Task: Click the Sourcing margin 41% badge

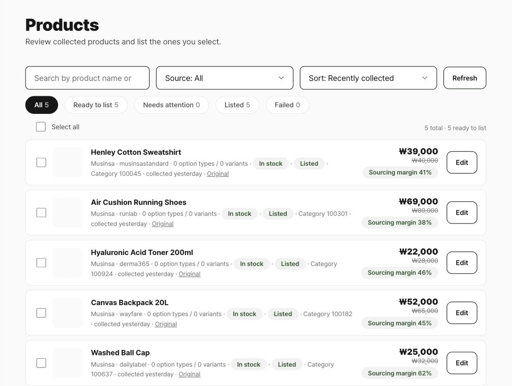Action: pos(400,172)
